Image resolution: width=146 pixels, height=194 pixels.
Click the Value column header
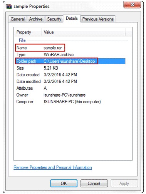83,32
